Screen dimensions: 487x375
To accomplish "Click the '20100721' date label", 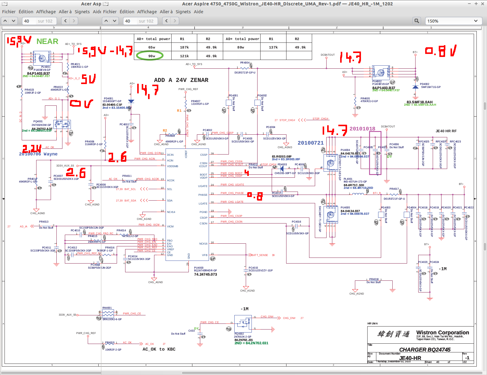I will pyautogui.click(x=311, y=143).
